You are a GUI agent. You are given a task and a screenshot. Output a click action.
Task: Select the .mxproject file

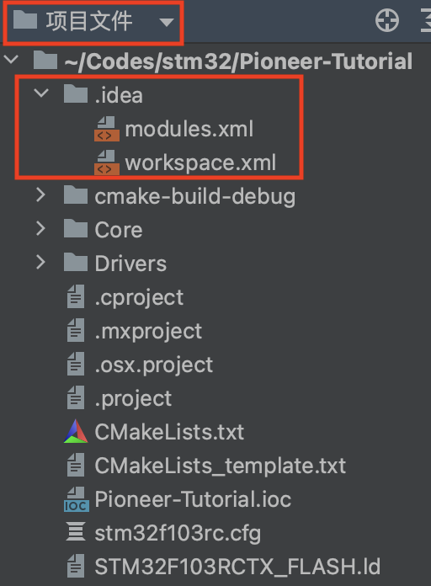[x=148, y=332]
